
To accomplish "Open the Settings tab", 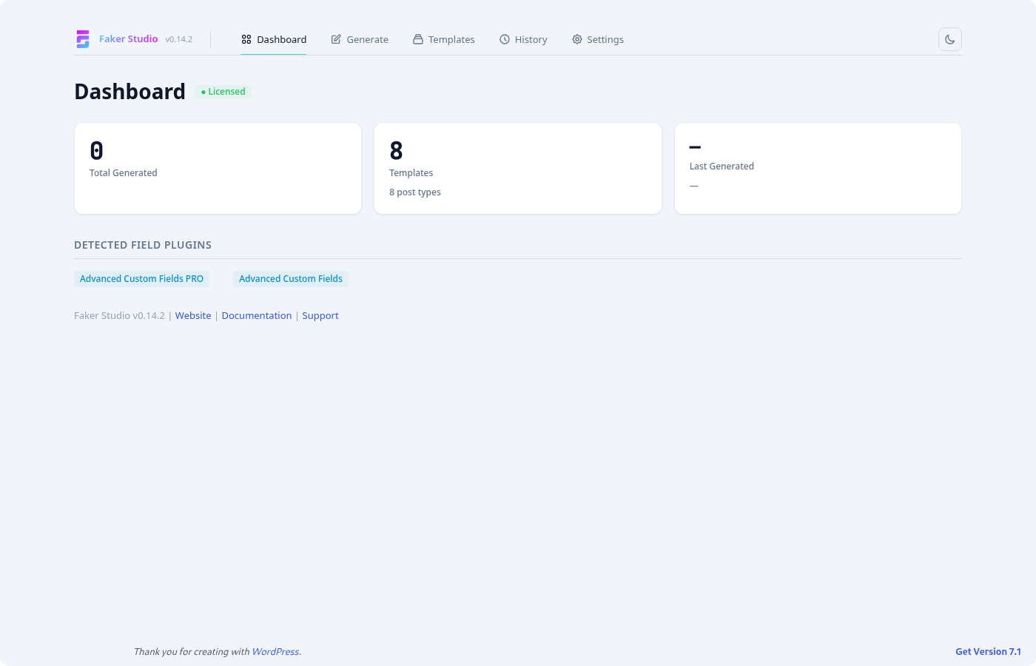I will tap(598, 39).
